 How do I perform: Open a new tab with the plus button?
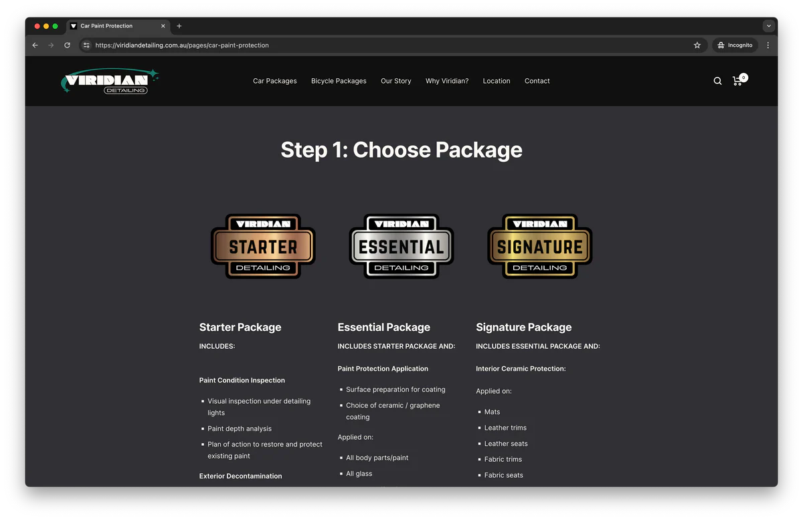tap(179, 26)
